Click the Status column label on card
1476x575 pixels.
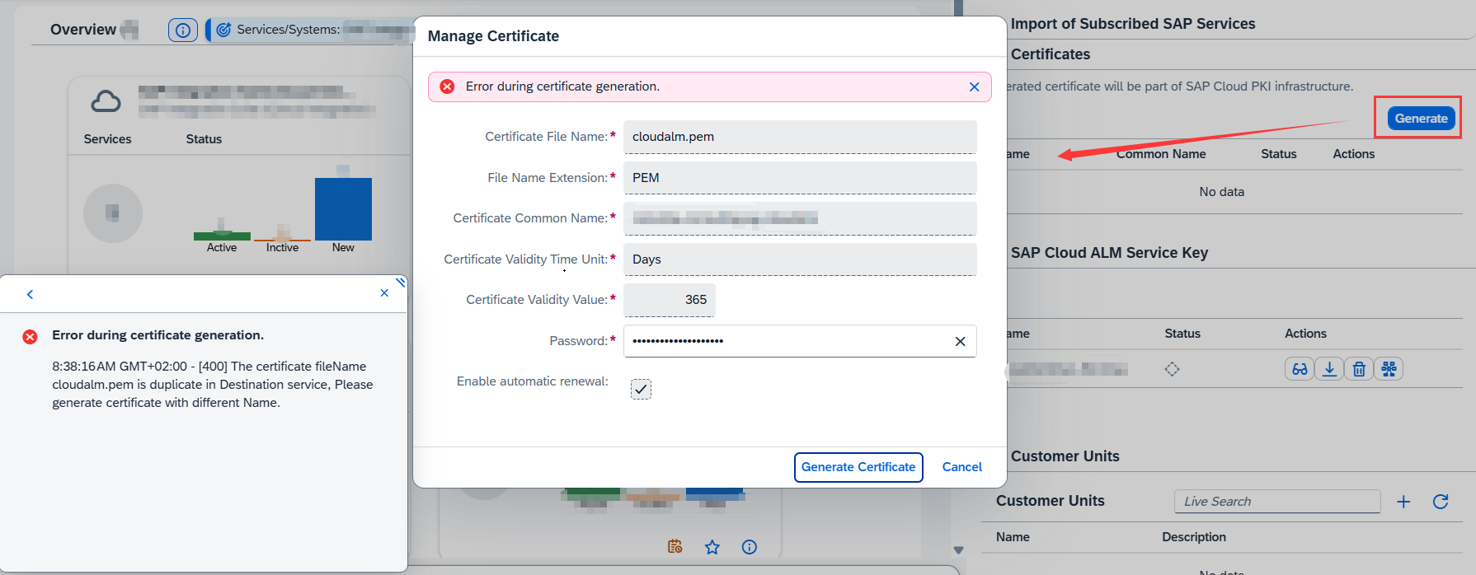(x=204, y=139)
